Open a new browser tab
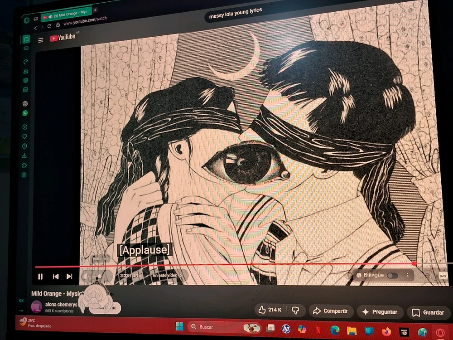Screen dimensions: 453x340 95,10
